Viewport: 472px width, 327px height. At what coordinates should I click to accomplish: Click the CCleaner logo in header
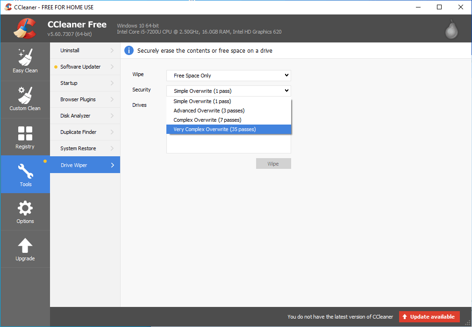click(25, 28)
